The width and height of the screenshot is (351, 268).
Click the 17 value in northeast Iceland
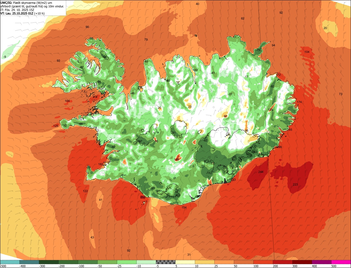click(247, 77)
